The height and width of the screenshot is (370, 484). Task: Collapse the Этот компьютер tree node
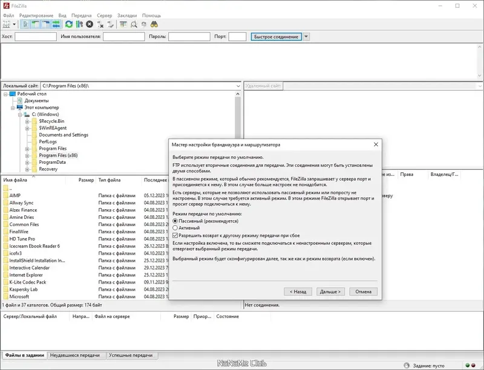13,108
